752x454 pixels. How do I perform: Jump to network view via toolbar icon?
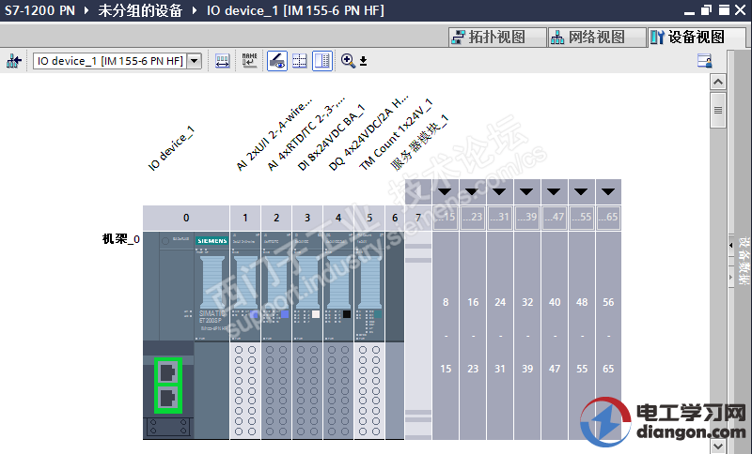pos(14,61)
